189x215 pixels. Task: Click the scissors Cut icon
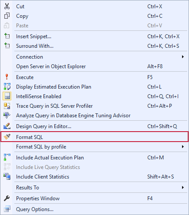[7, 6]
